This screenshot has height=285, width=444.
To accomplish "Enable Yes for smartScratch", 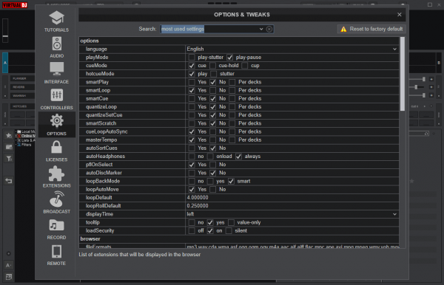I will (192, 123).
